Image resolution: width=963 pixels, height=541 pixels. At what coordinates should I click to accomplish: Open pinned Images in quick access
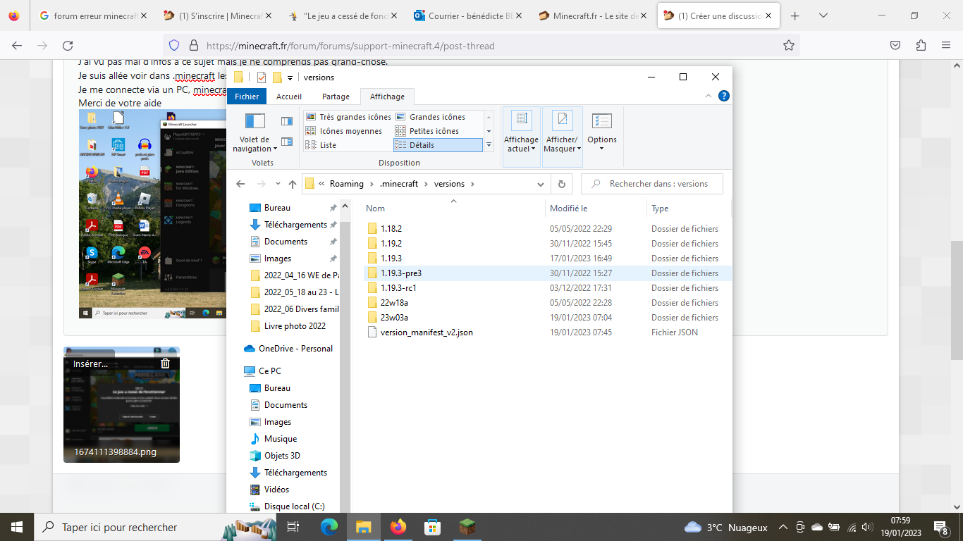(x=278, y=259)
